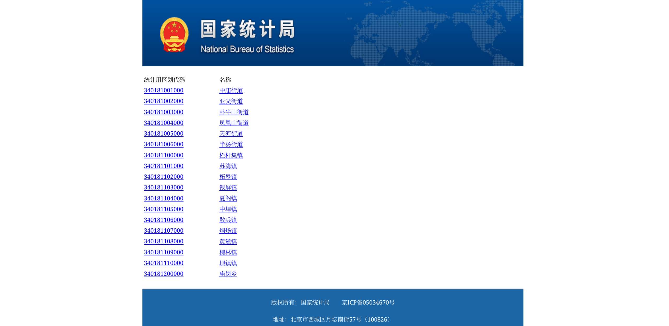This screenshot has height=326, width=669.
Task: Open the 坝镇镇 link
Action: pyautogui.click(x=228, y=263)
